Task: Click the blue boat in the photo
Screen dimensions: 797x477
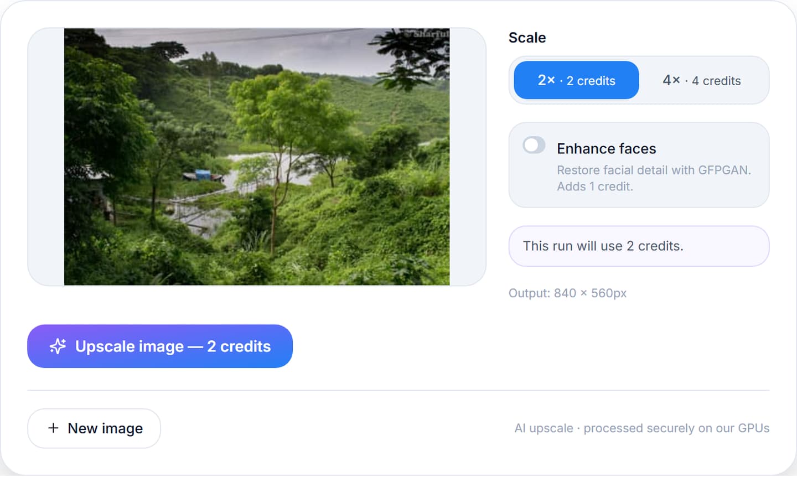Action: pyautogui.click(x=203, y=175)
